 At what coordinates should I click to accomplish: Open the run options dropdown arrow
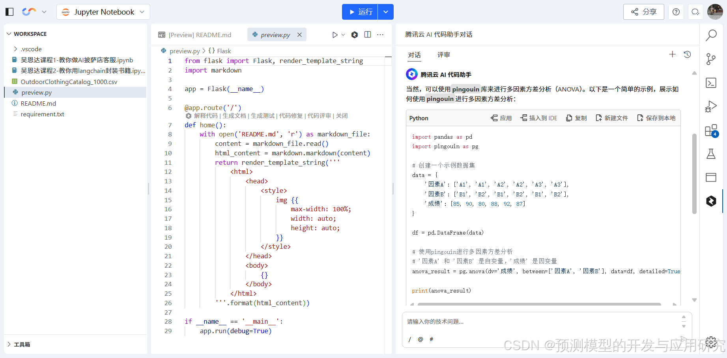point(386,12)
